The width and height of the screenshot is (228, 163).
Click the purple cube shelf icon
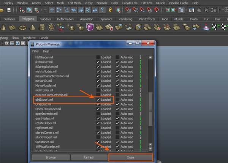pyautogui.click(x=90, y=27)
